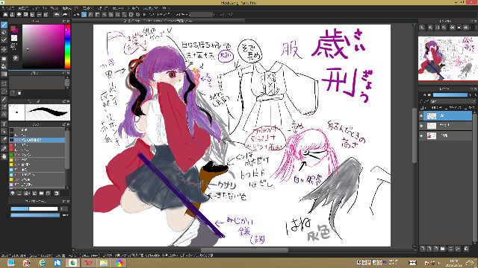Click delete color button in Palette panel
This screenshot has height=268, width=478.
(19, 93)
